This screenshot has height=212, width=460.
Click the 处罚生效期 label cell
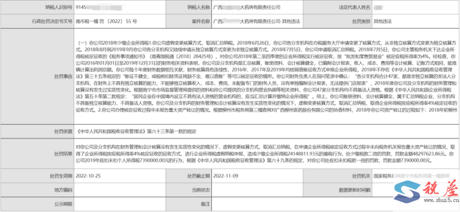point(36,176)
